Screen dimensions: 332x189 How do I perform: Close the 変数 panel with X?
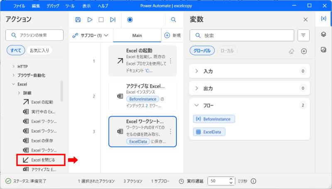coord(305,20)
